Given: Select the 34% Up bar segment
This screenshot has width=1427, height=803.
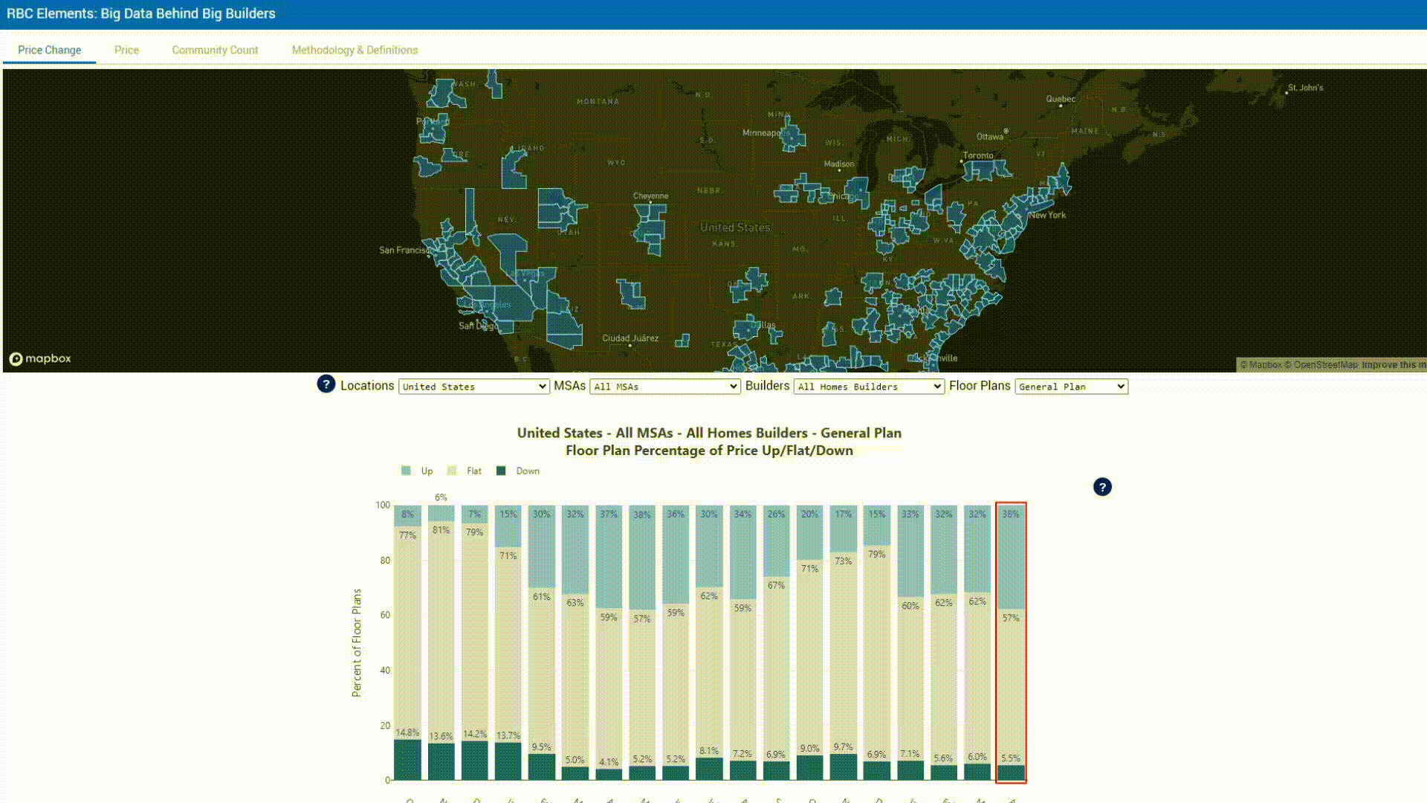Looking at the screenshot, I should click(742, 552).
